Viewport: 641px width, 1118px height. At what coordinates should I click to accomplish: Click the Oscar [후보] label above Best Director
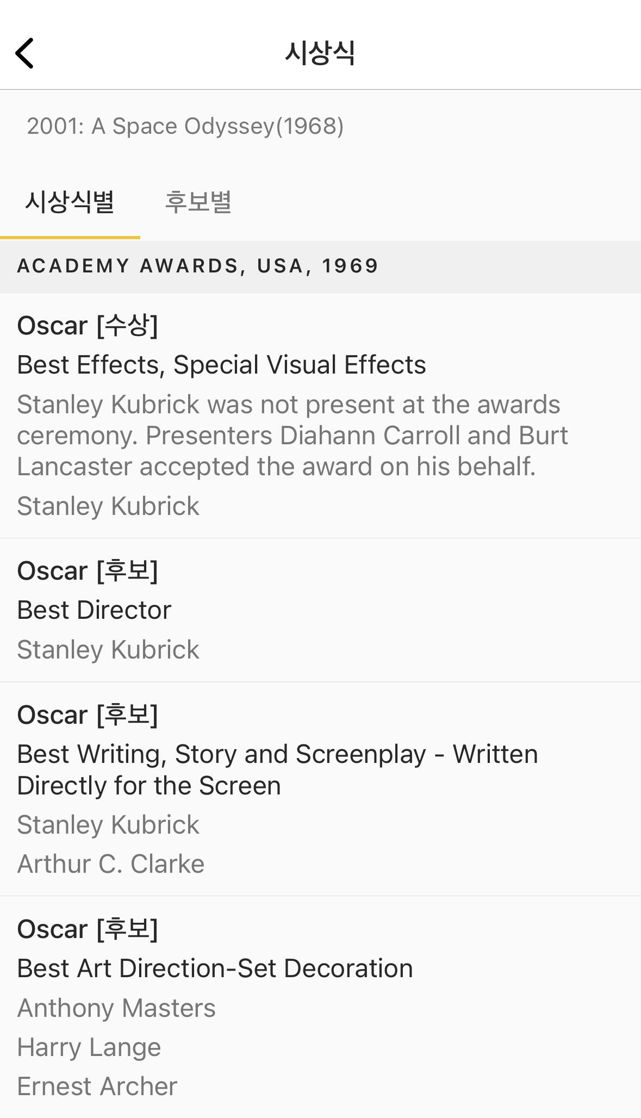point(88,571)
